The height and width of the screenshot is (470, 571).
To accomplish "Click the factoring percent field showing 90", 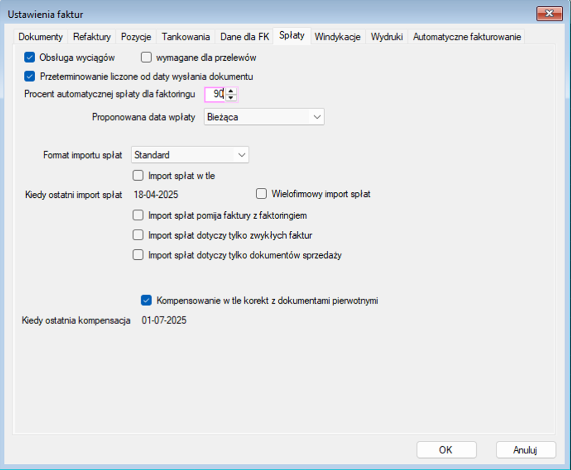I will 215,94.
